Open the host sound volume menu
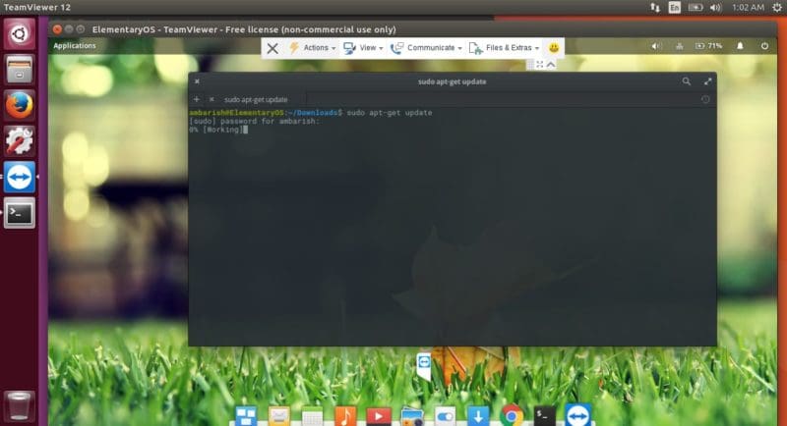Screen dimensions: 787x426 [x=716, y=8]
